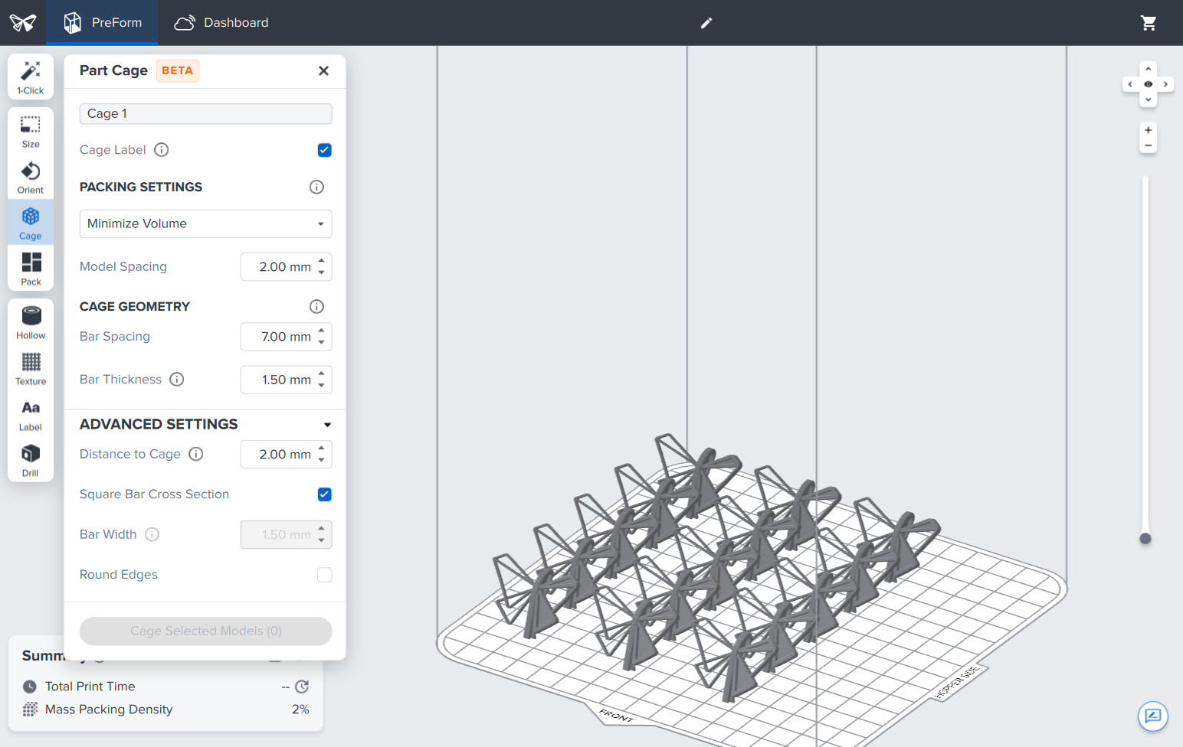Screen dimensions: 1183x747
Task: Enable Round Edges
Action: point(324,575)
